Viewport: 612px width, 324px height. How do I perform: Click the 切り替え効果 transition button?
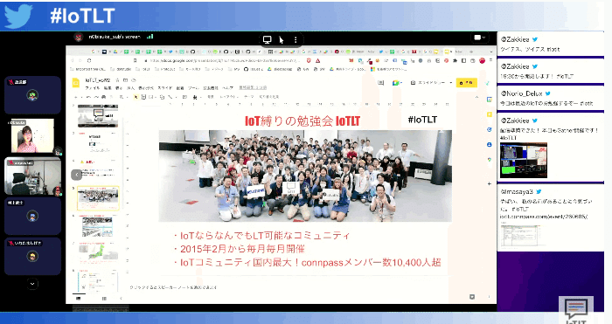point(269,97)
